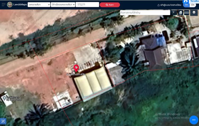Expand the district office dropdown 01-เมืองนครราชสีมา
Viewport: 199px width, 126px height.
[x=63, y=5]
